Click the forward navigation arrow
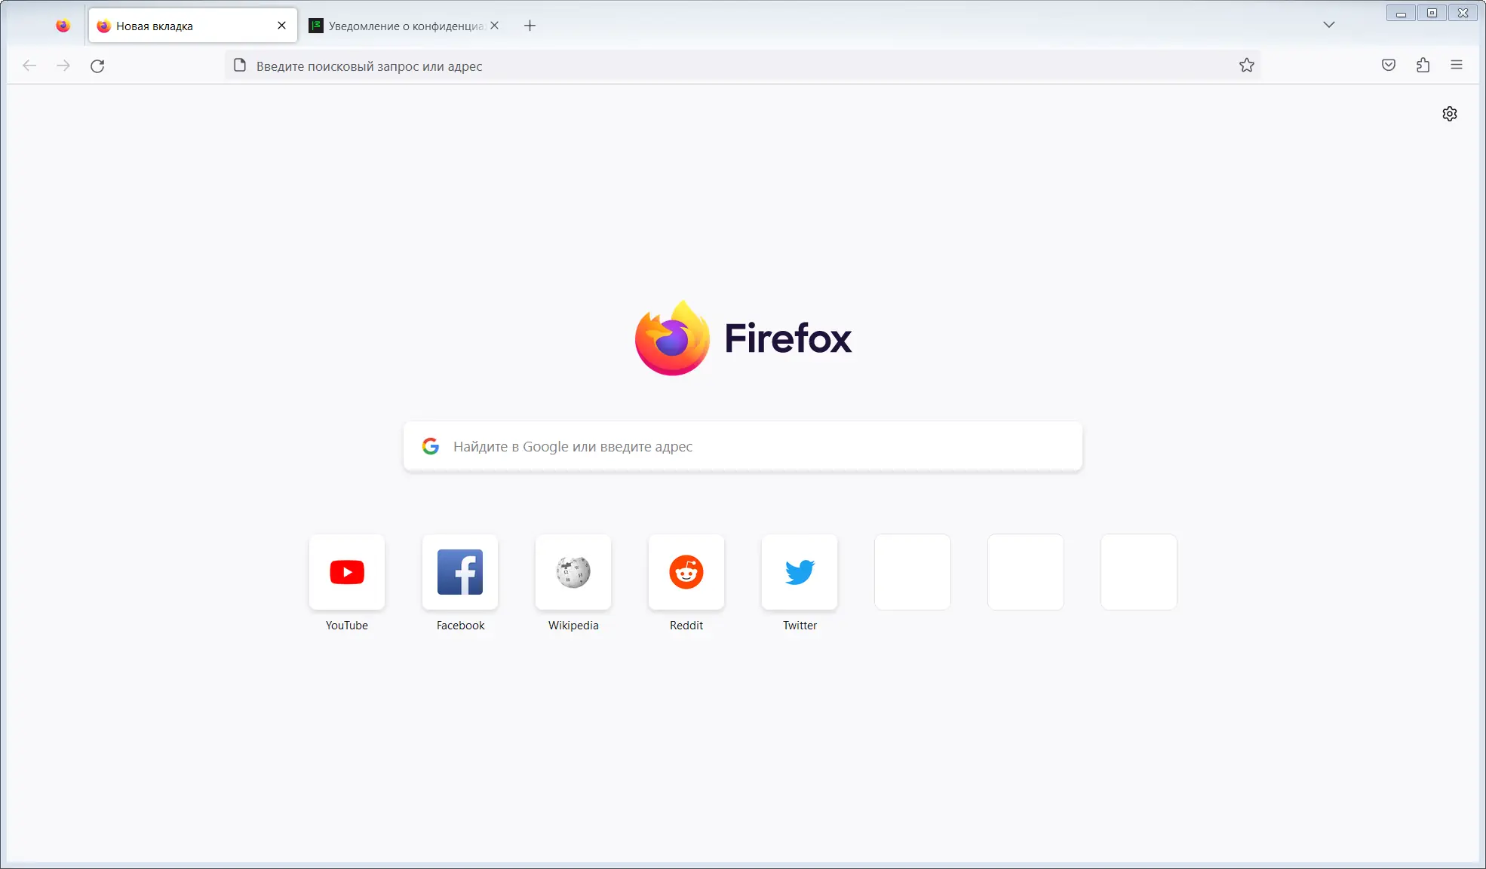1486x869 pixels. coord(63,66)
